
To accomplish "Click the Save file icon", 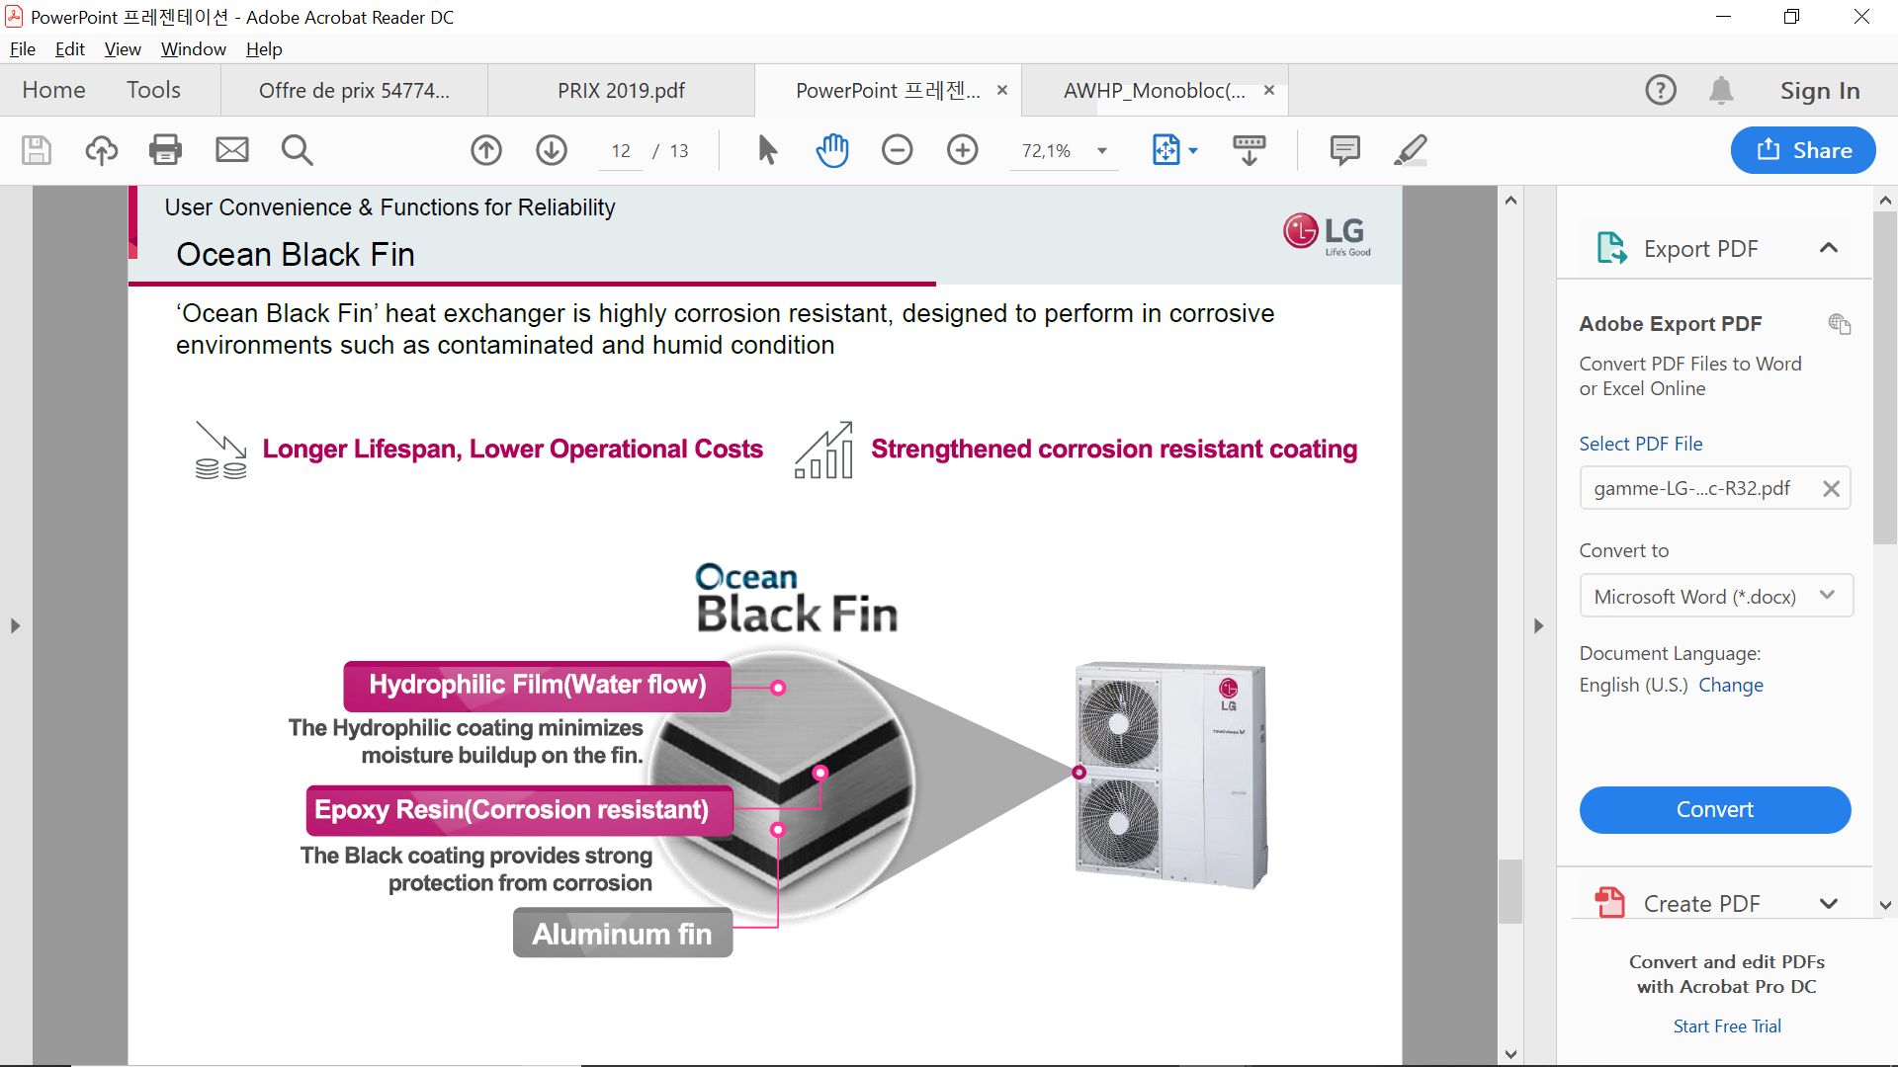I will 37,150.
